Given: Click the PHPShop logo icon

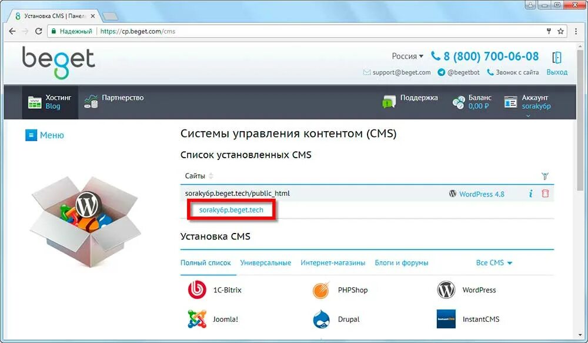Looking at the screenshot, I should point(321,289).
